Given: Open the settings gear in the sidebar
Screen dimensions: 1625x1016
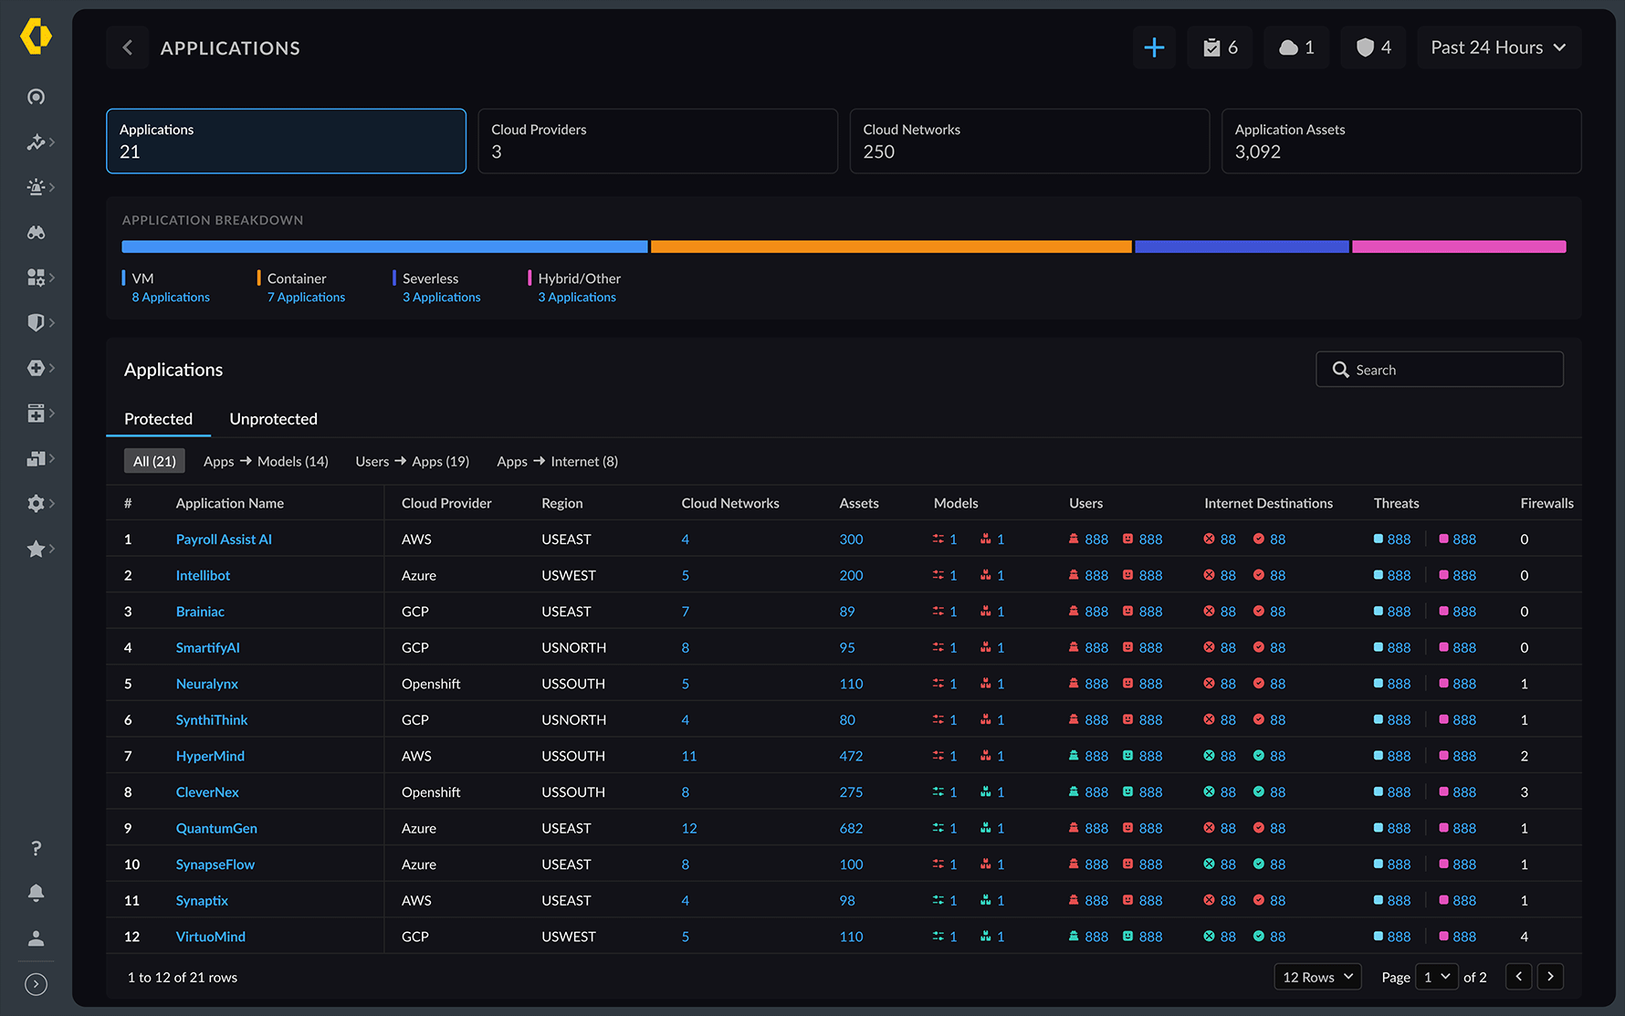Looking at the screenshot, I should [x=37, y=503].
